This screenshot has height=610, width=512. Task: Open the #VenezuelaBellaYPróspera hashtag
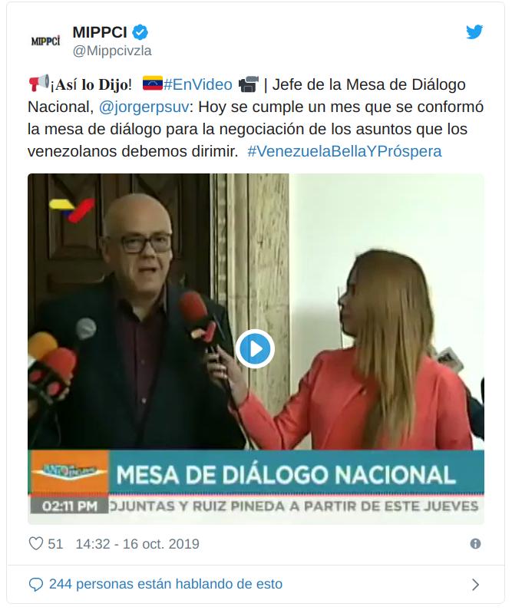[x=345, y=151]
